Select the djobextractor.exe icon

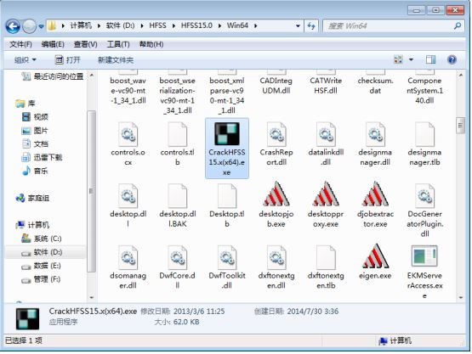tap(375, 194)
